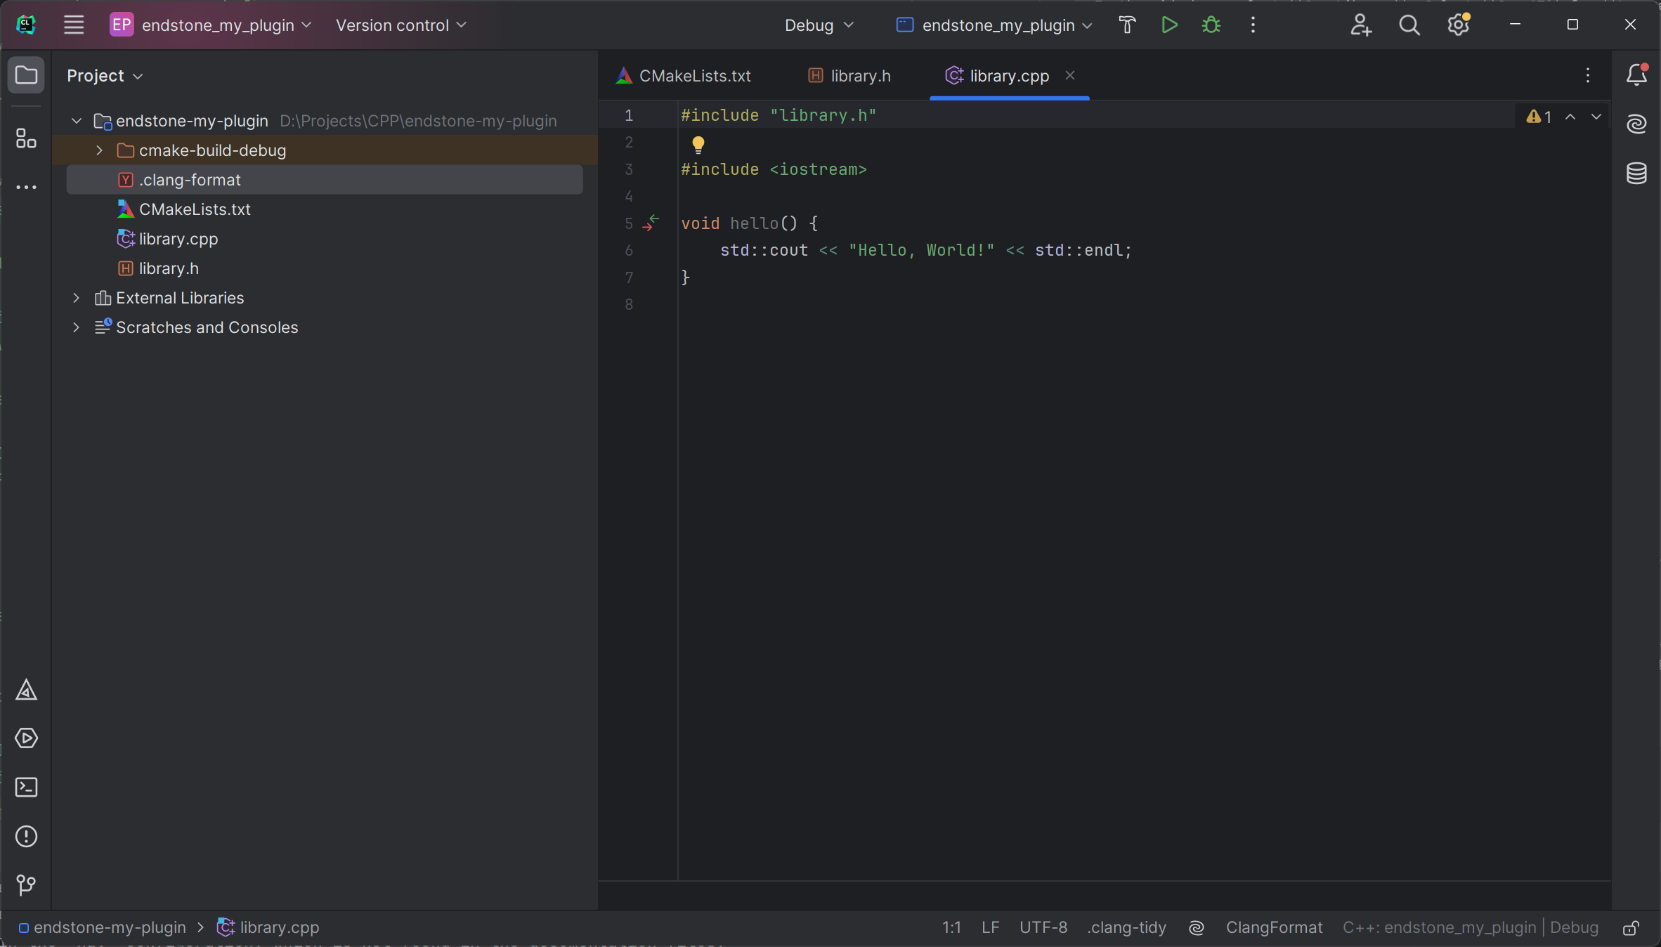Screen dimensions: 1661x947
Task: Run the endstone_my_plugin configuration
Action: click(1169, 25)
